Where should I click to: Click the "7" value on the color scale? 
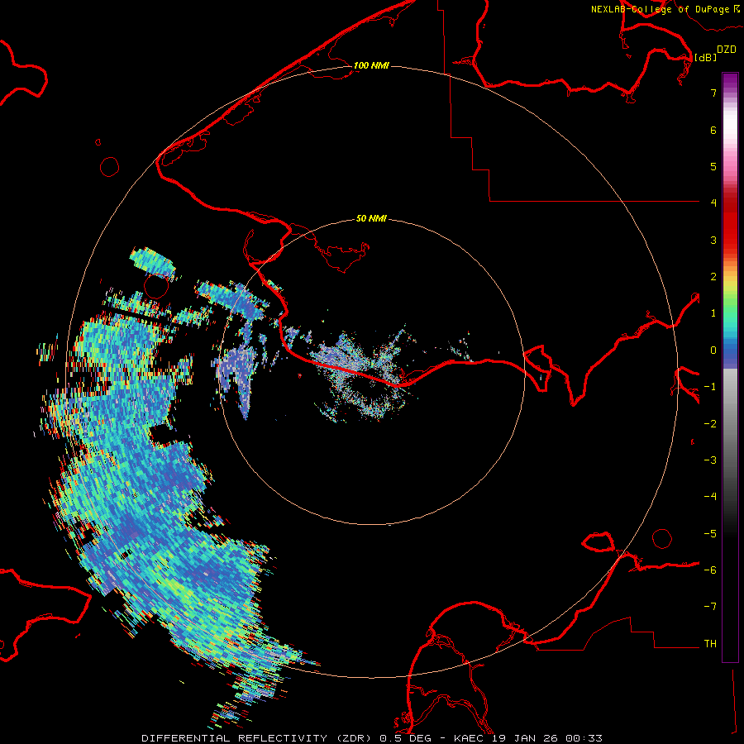[x=713, y=93]
